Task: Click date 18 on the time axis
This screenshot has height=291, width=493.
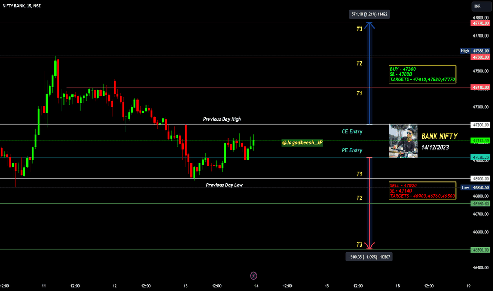Action: (398, 286)
